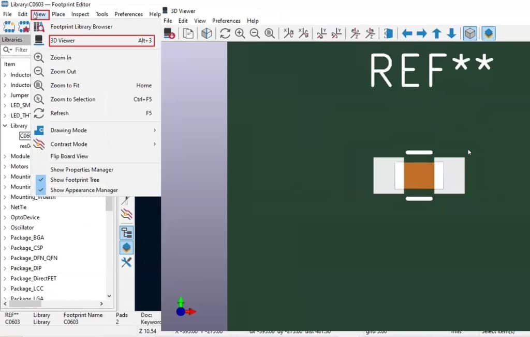The width and height of the screenshot is (530, 337).
Task: Refresh the 3D view
Action: (x=225, y=33)
